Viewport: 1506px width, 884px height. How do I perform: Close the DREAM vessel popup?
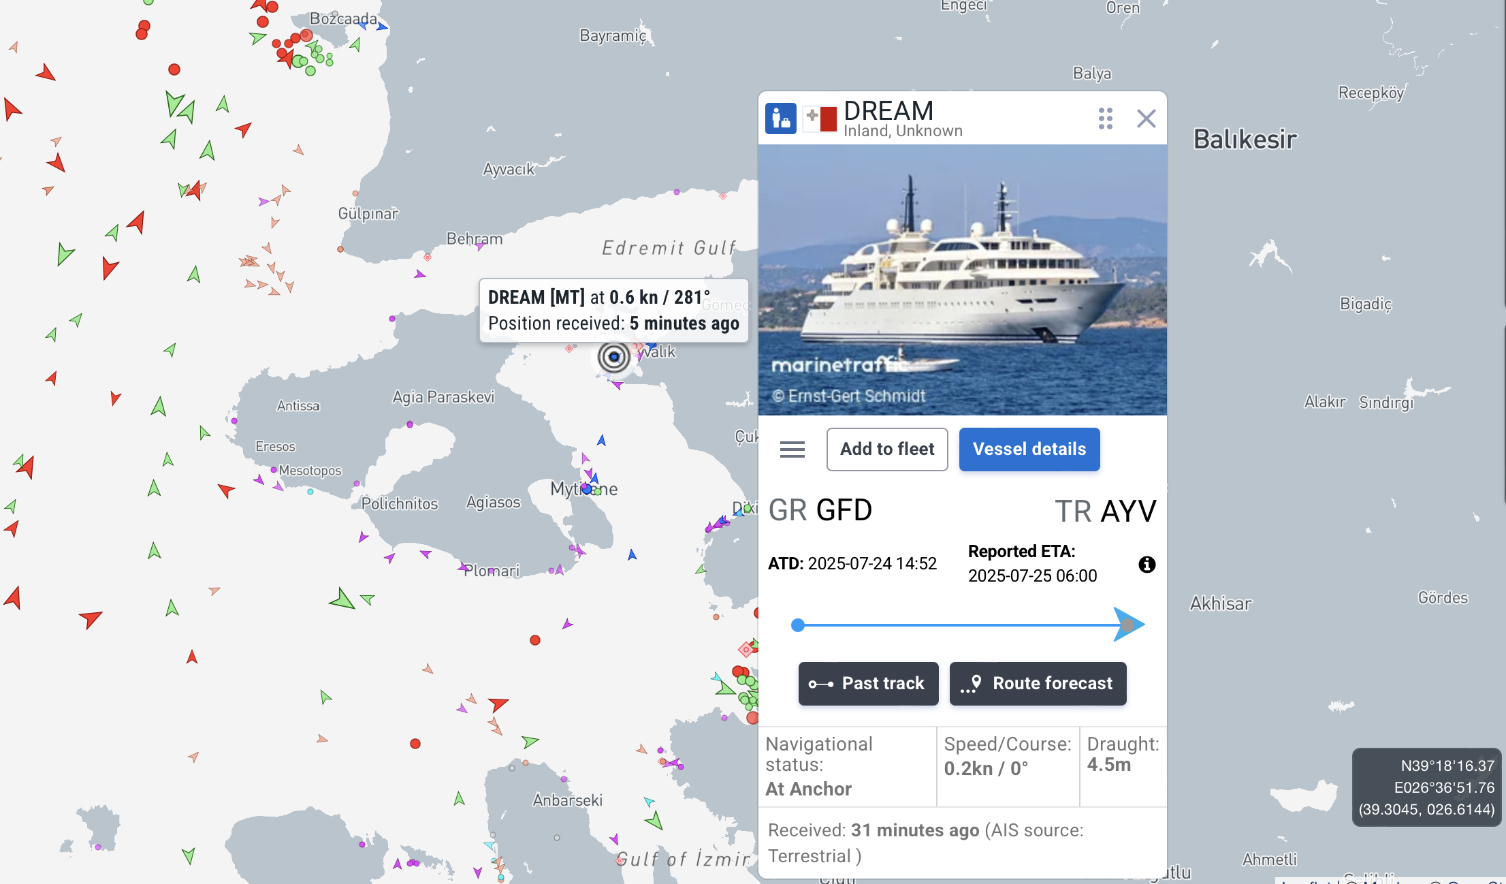[1146, 119]
